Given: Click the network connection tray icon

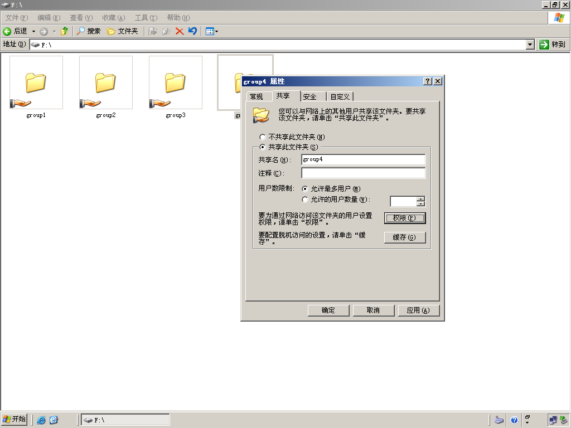Looking at the screenshot, I should click(x=553, y=420).
